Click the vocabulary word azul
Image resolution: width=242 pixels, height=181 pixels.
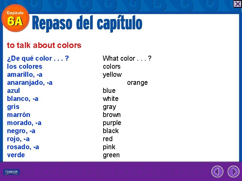click(13, 90)
